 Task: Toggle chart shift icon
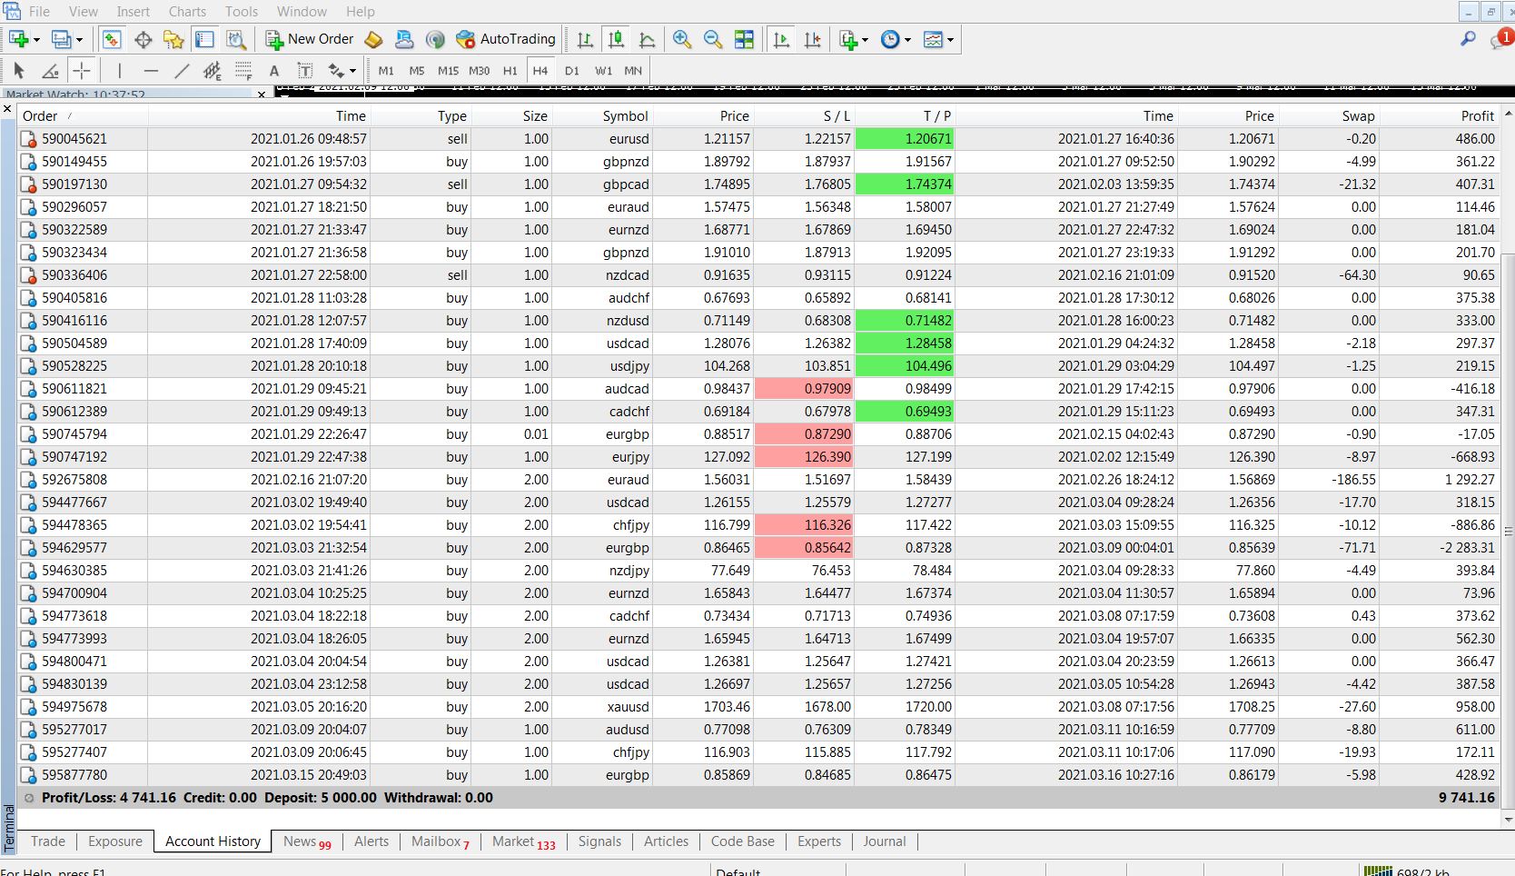tap(813, 39)
